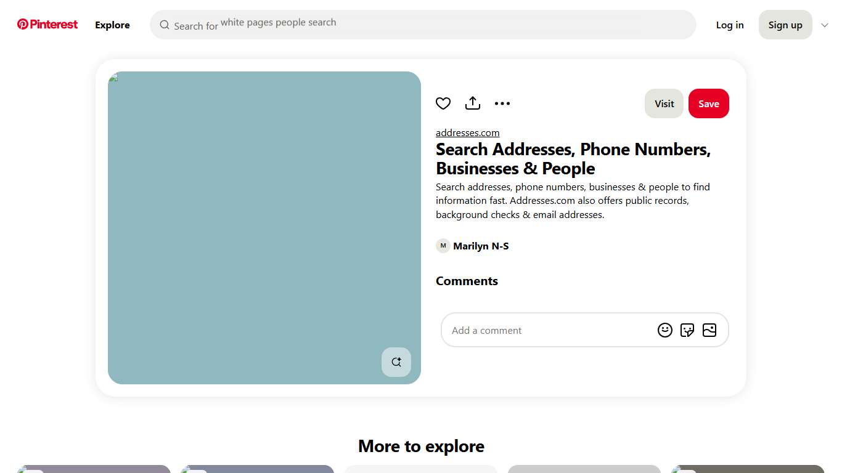This screenshot has width=842, height=473.
Task: Click the Save button
Action: [708, 103]
